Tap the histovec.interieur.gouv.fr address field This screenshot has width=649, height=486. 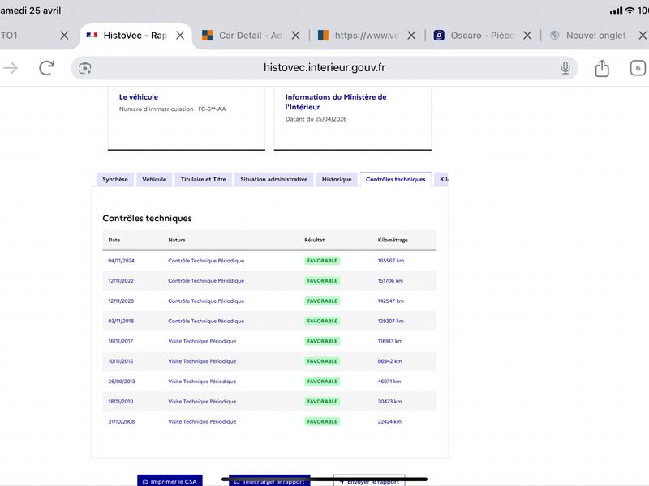[324, 68]
